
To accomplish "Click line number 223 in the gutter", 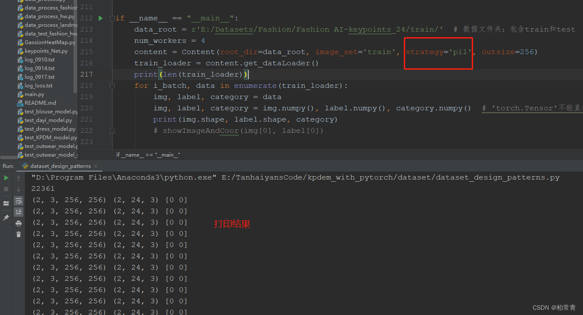I will pos(87,142).
